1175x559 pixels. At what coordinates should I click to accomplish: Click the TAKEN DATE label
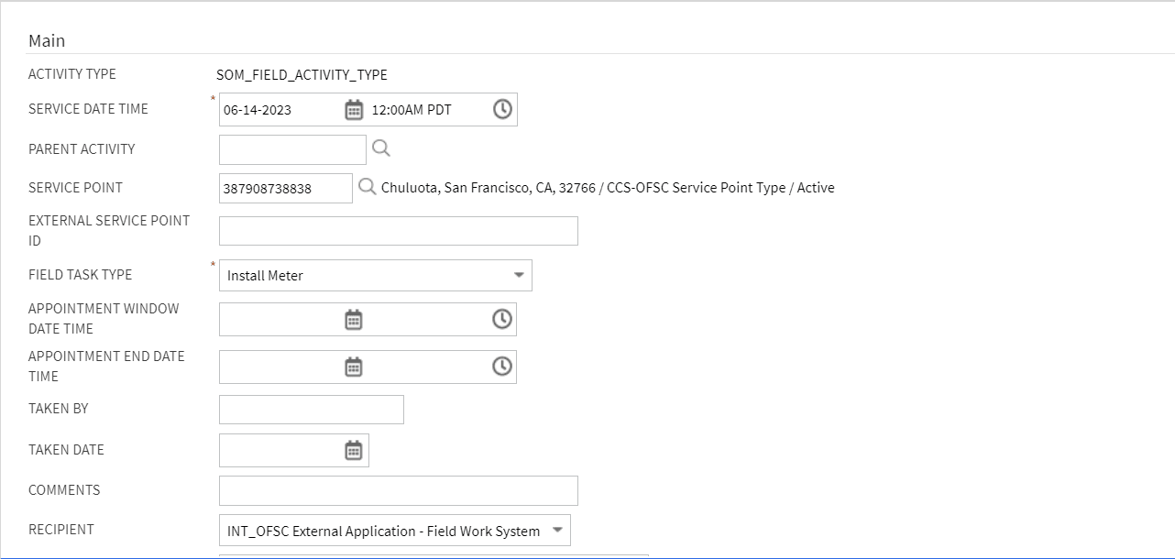[x=66, y=450]
